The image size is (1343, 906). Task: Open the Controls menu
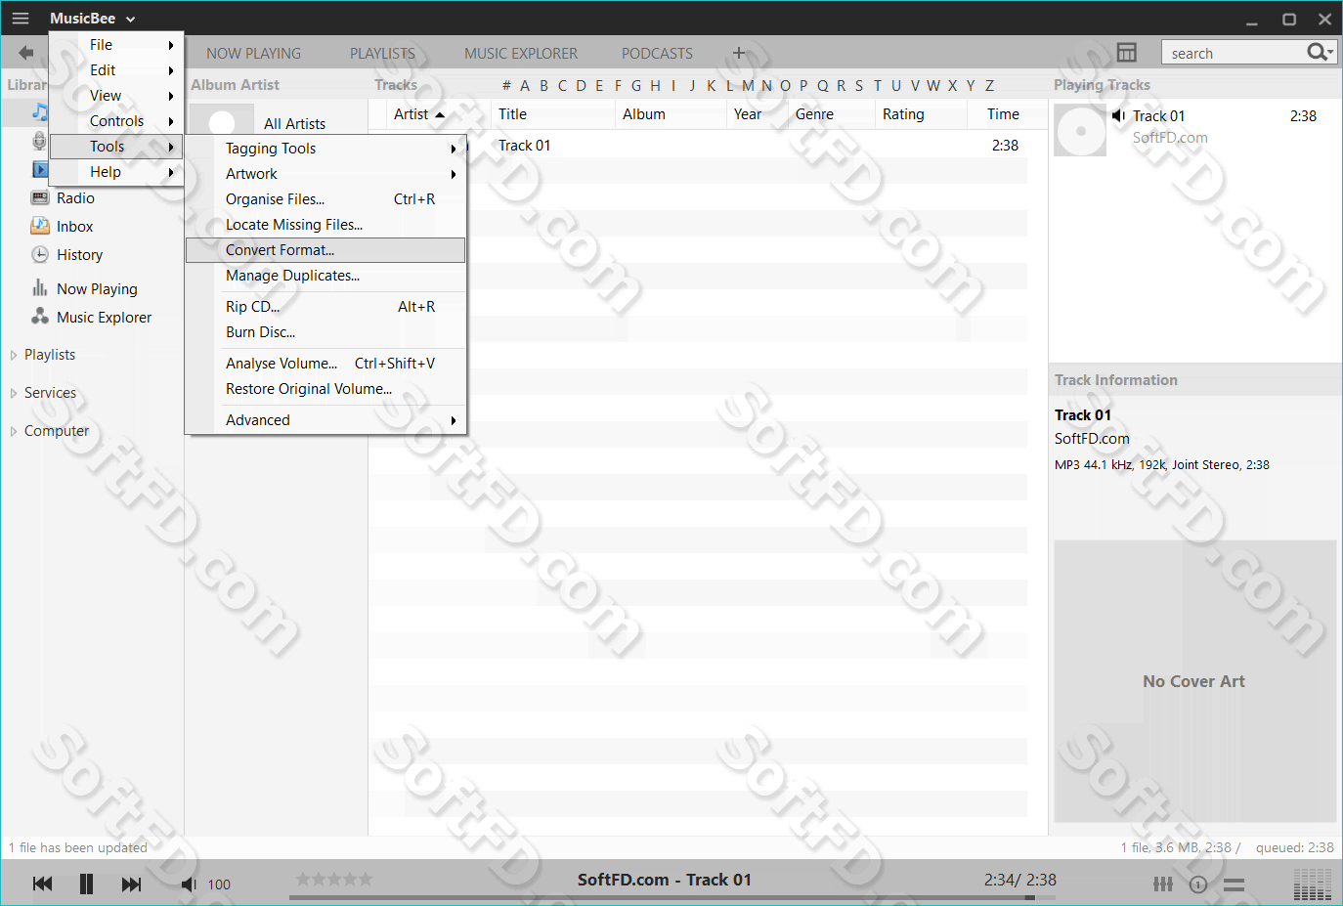116,121
